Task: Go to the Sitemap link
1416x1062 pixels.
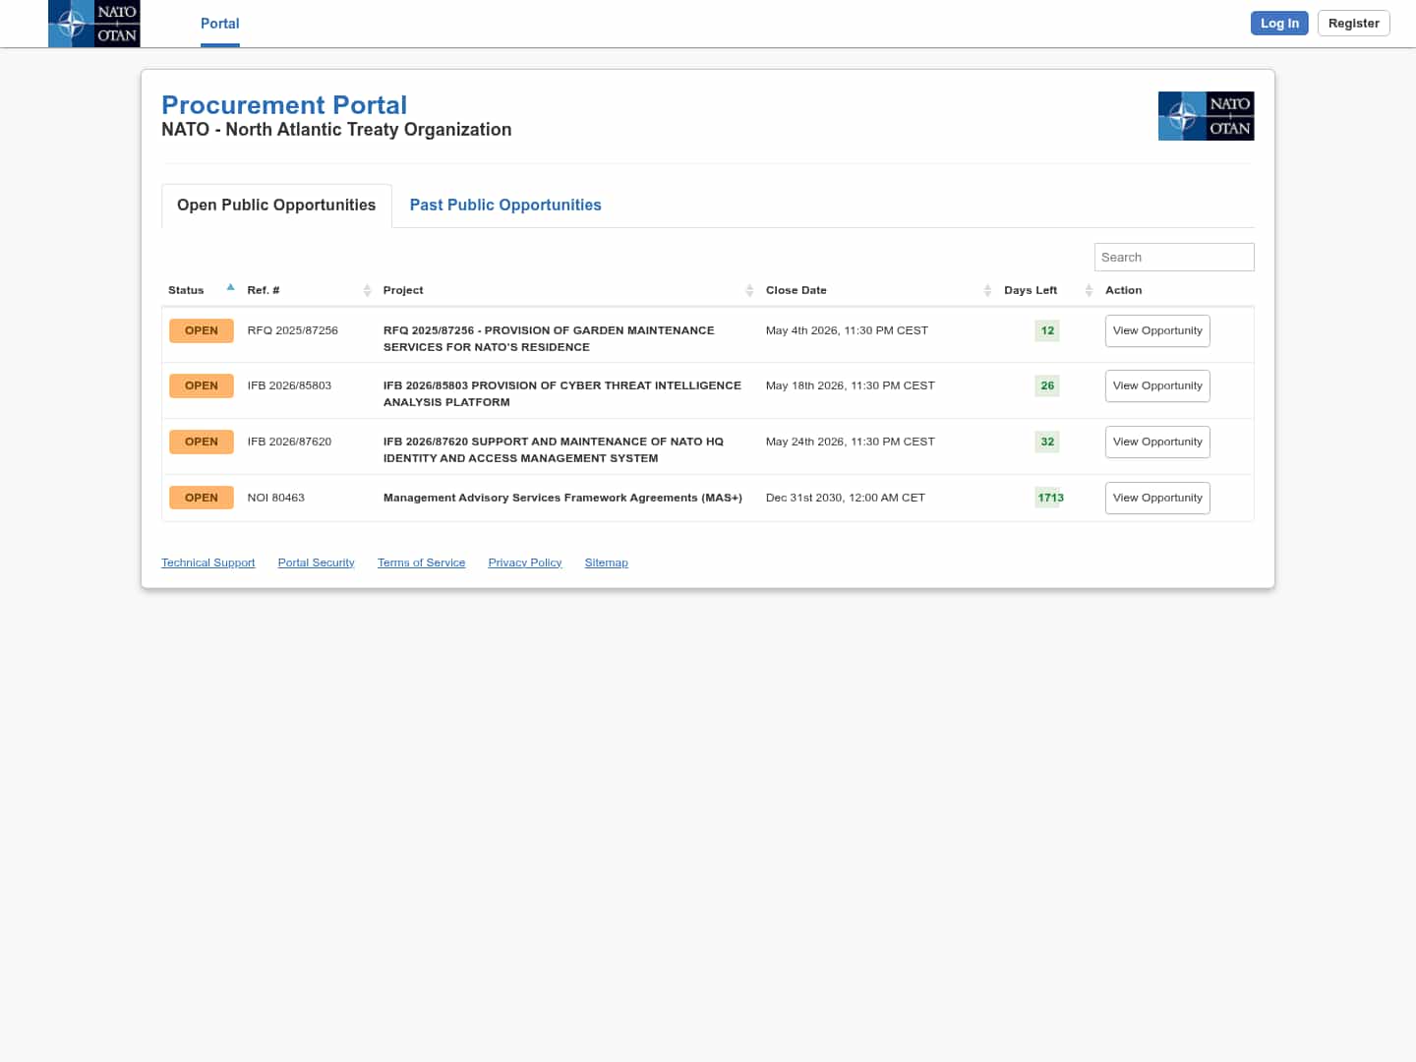Action: [x=606, y=563]
